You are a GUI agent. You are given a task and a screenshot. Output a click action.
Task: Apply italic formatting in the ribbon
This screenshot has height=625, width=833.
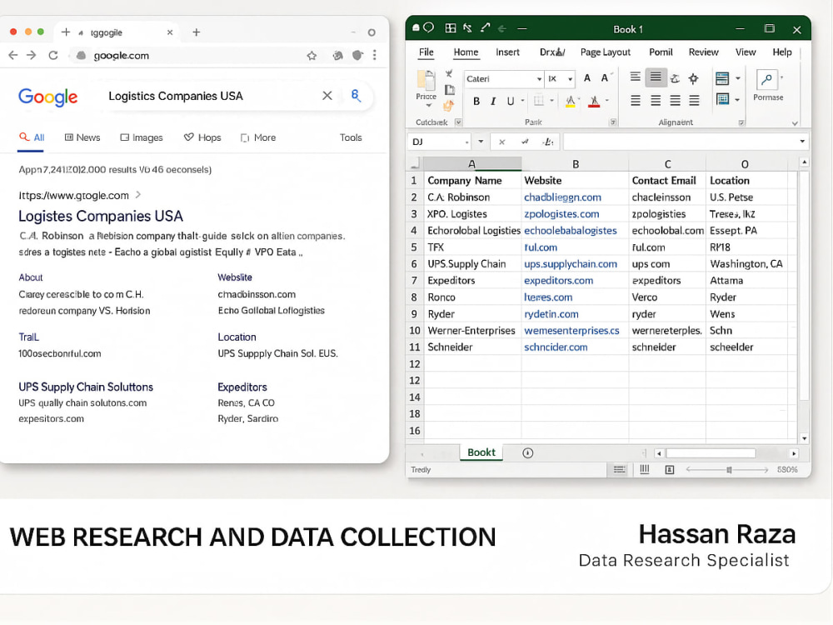pyautogui.click(x=493, y=101)
